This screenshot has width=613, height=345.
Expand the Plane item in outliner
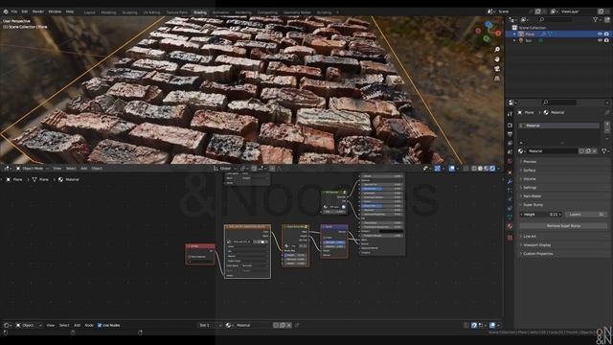click(x=515, y=34)
